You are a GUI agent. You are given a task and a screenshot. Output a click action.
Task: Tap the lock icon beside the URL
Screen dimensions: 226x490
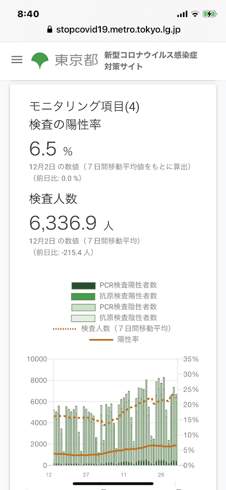tap(49, 30)
